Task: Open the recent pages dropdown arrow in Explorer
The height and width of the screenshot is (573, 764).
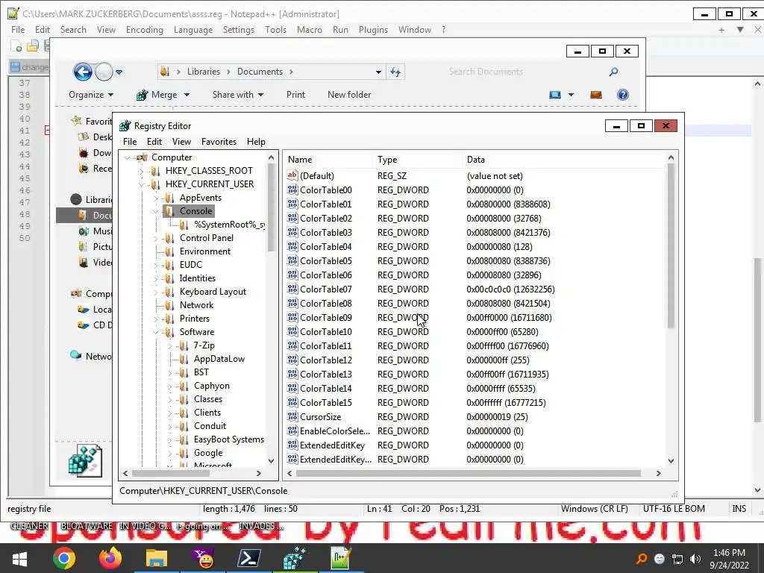Action: [x=119, y=72]
